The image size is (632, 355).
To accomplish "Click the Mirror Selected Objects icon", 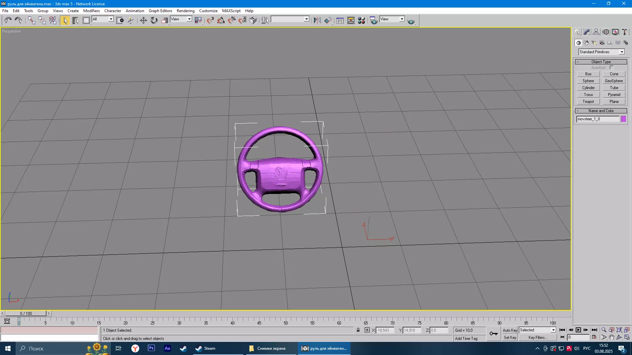I will click(x=317, y=20).
